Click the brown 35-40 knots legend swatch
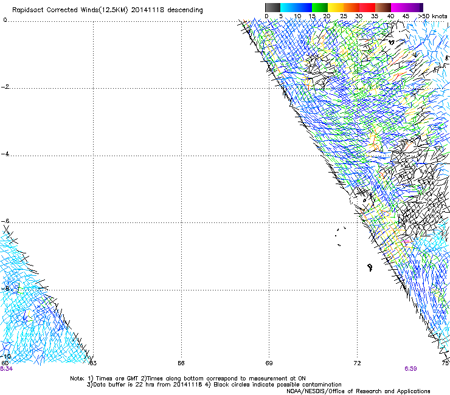This screenshot has width=450, height=395. tap(383, 7)
